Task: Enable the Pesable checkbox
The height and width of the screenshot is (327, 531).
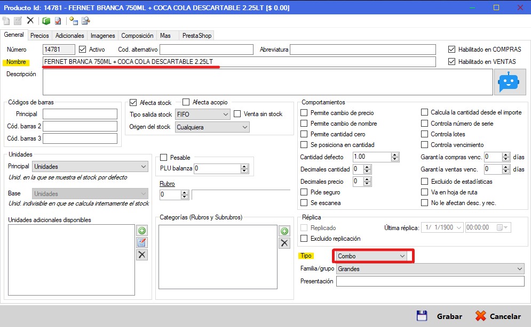Action: [163, 158]
